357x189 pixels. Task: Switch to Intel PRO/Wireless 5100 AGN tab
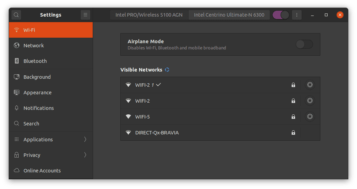[149, 15]
